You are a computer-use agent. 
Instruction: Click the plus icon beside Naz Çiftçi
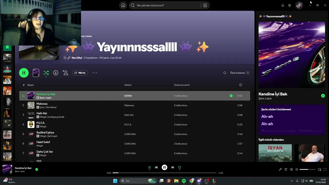(x=65, y=58)
